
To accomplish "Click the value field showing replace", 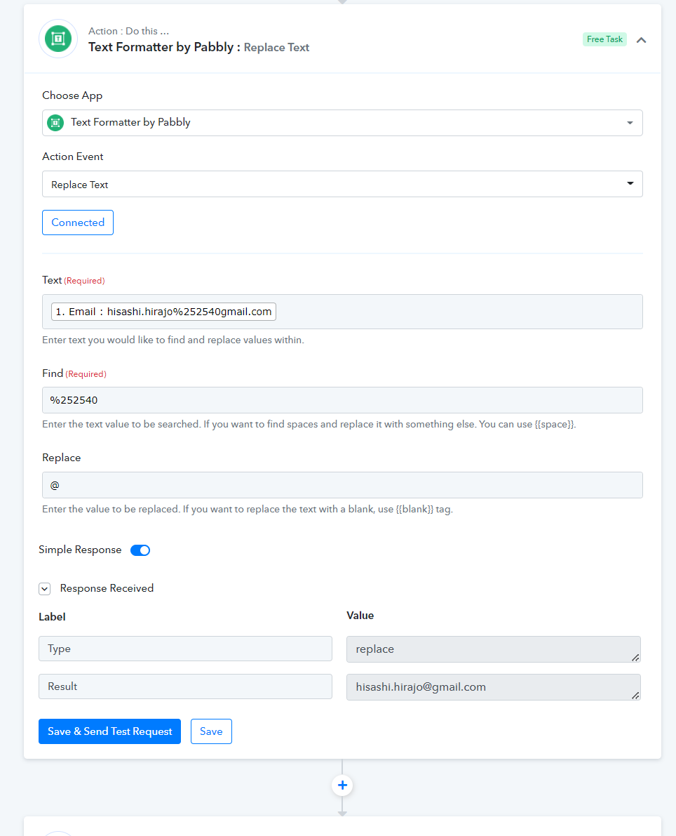I will click(x=493, y=649).
